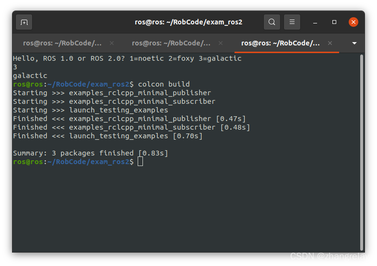Image resolution: width=377 pixels, height=266 pixels.
Task: Open the terminal search magnifier
Action: 271,22
